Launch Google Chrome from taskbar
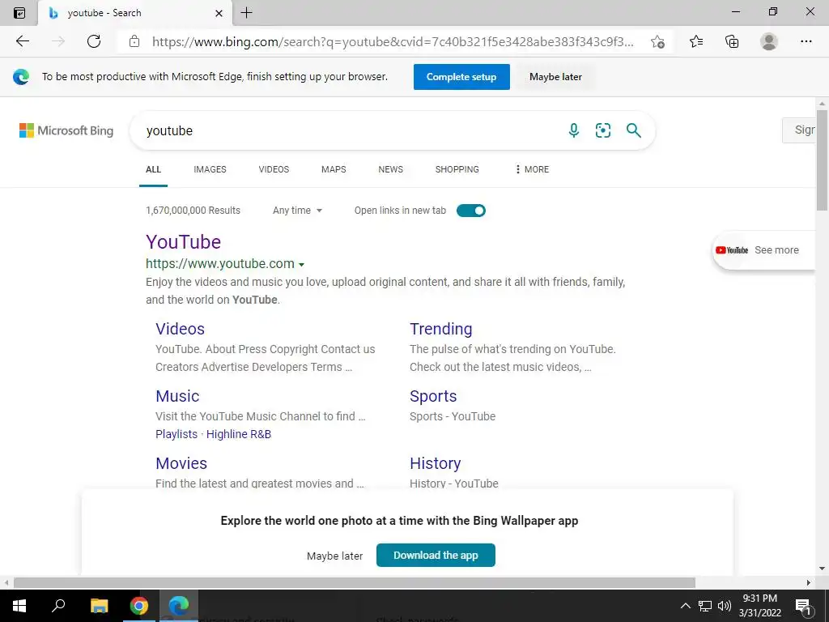829x622 pixels. pos(139,606)
